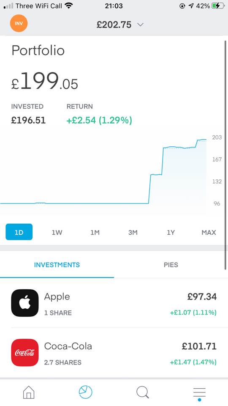Expand the account value chevron
This screenshot has height=406, width=228.
(x=140, y=25)
